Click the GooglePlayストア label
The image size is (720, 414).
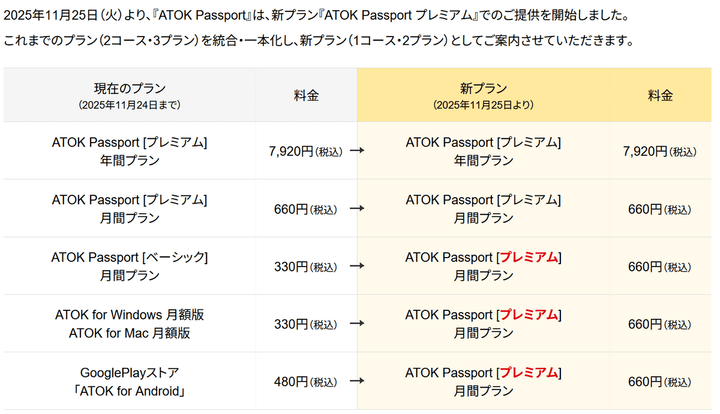click(130, 373)
